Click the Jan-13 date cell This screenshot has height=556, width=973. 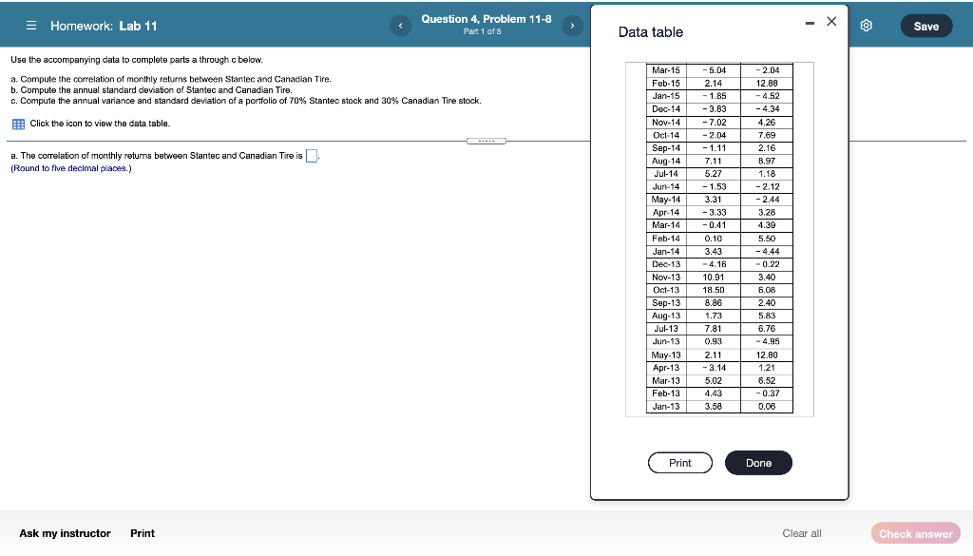pos(666,407)
